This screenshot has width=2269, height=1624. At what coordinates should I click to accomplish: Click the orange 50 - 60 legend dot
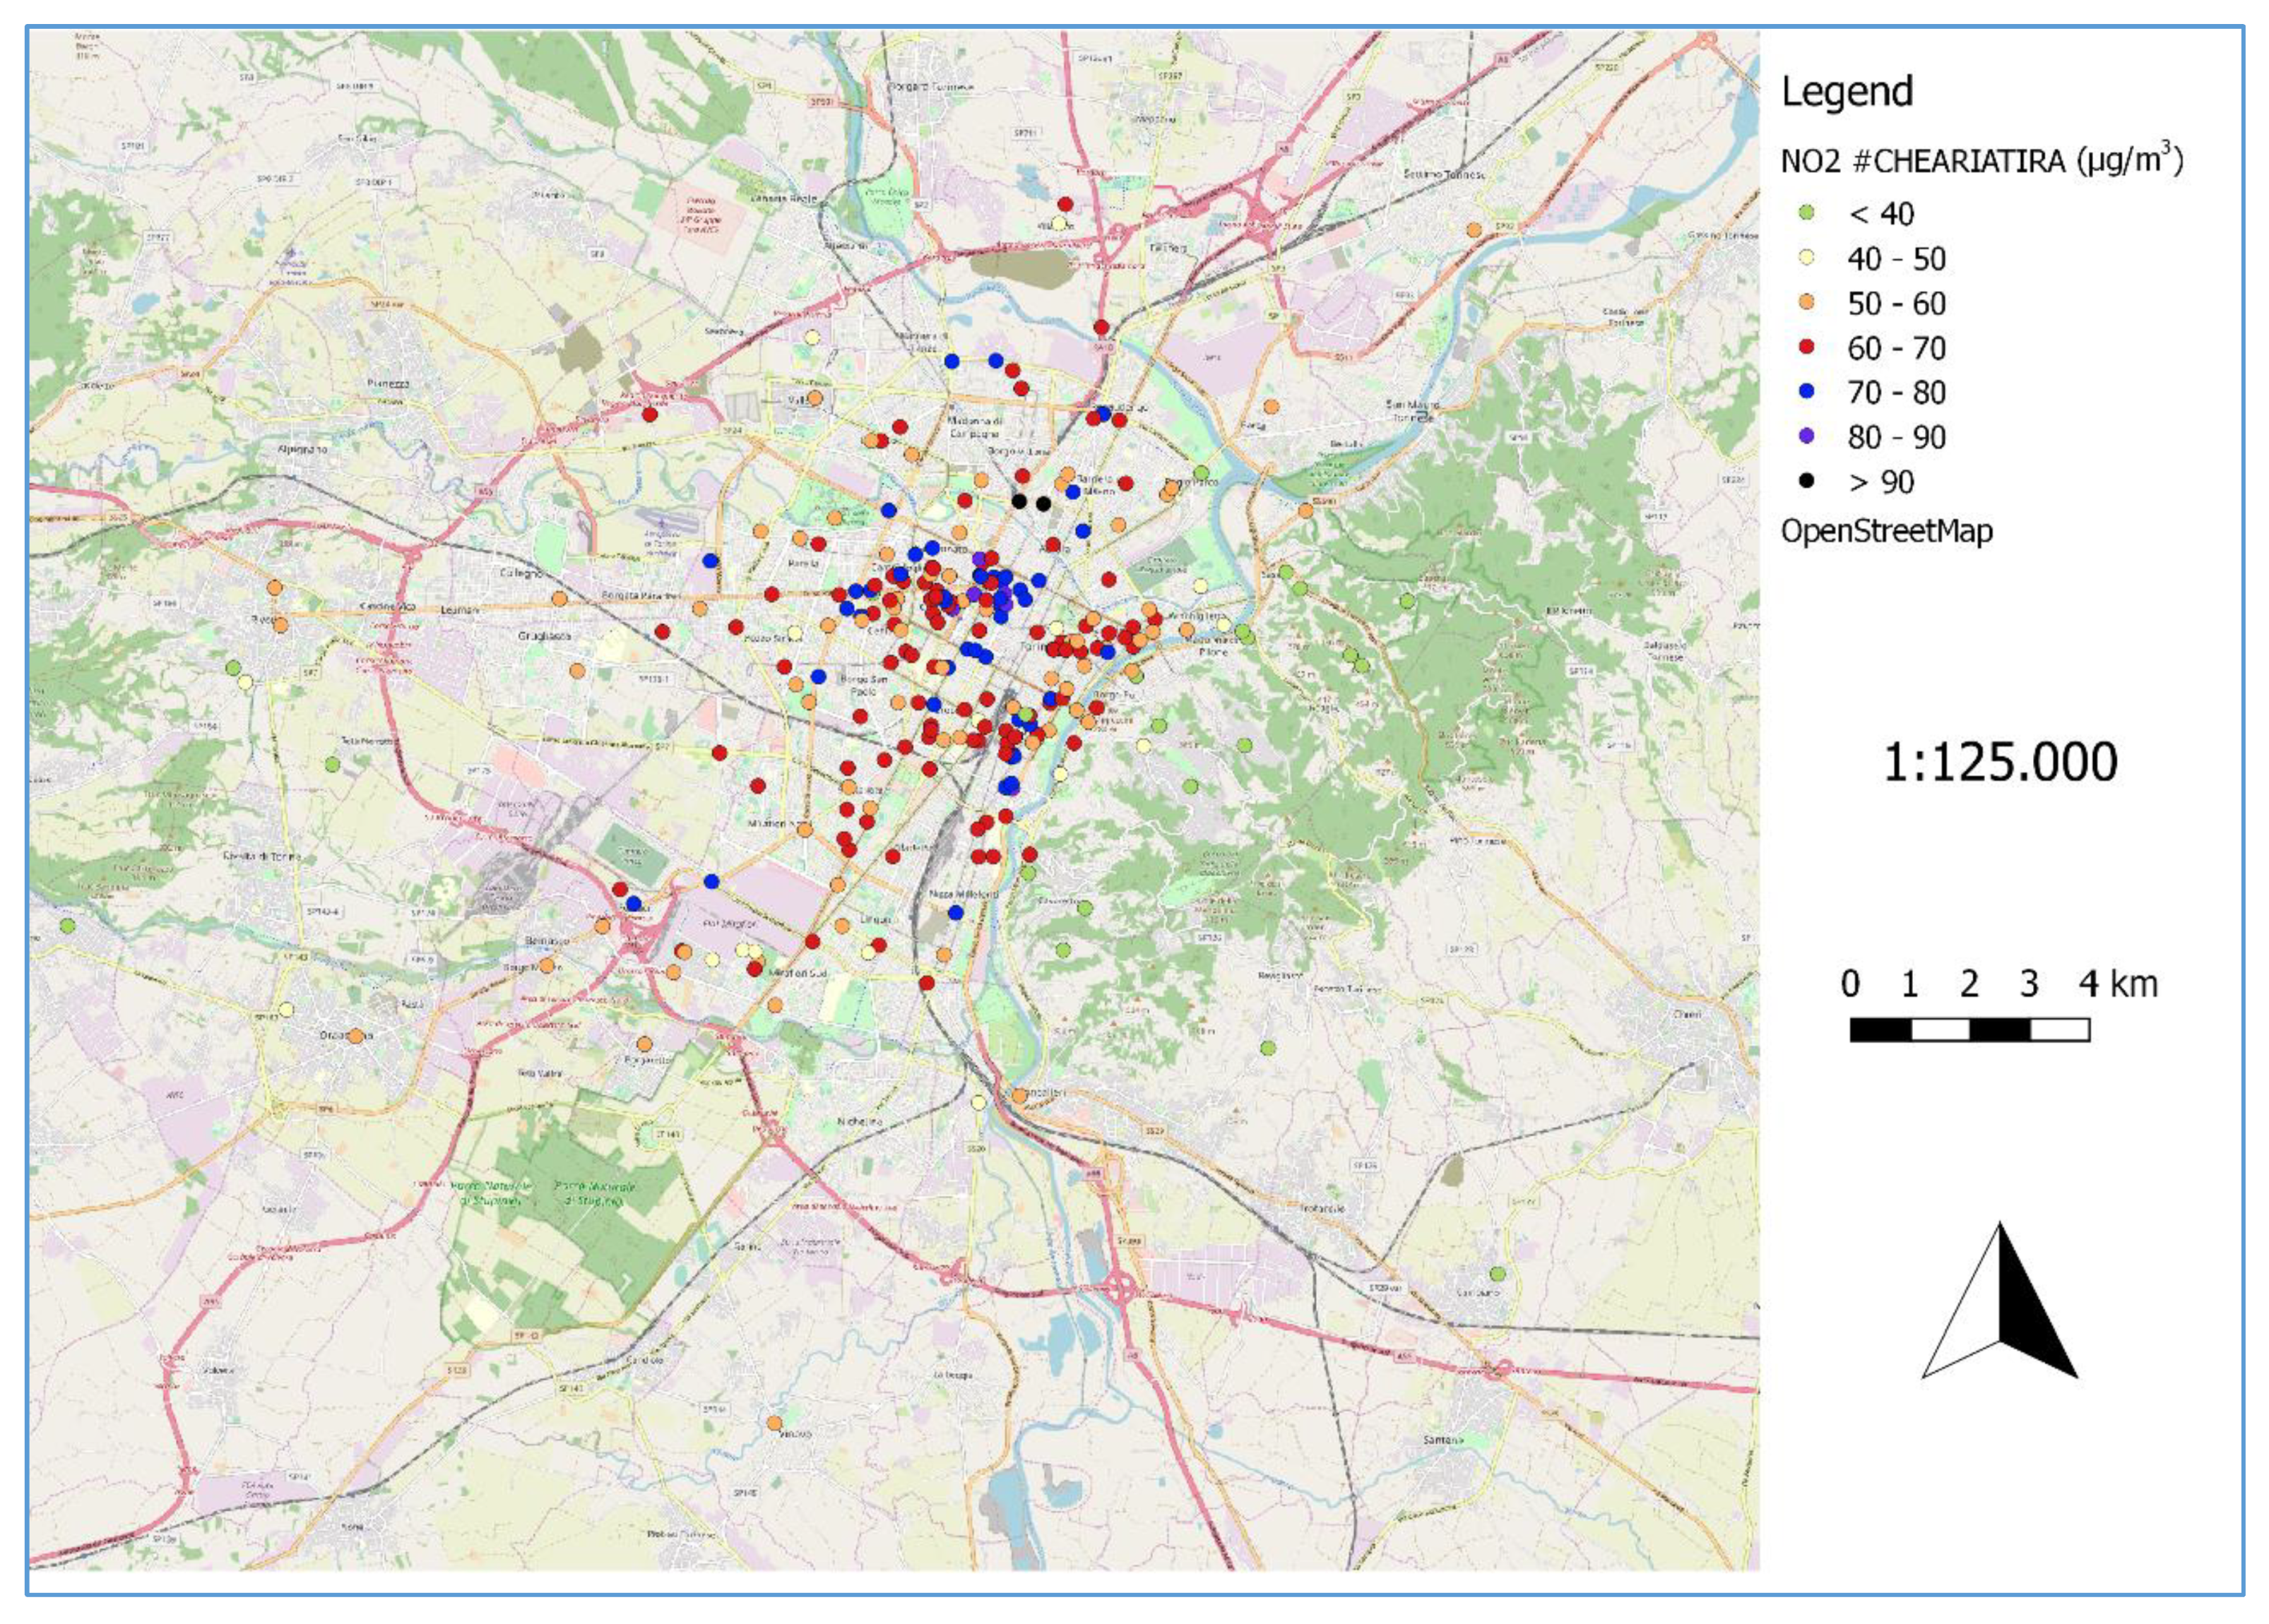coord(1807,302)
